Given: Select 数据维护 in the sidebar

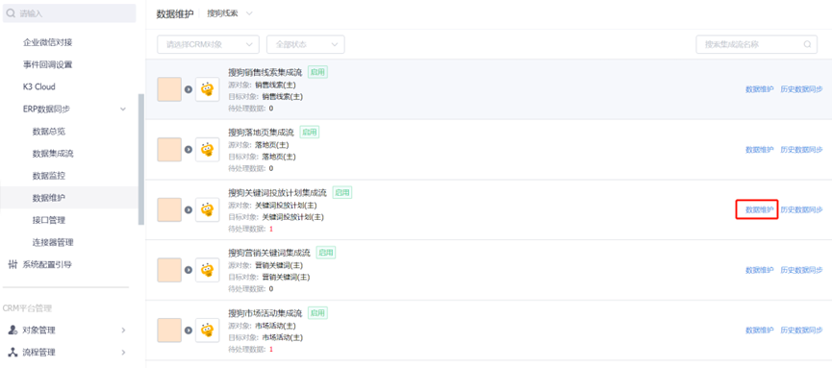Looking at the screenshot, I should [49, 198].
